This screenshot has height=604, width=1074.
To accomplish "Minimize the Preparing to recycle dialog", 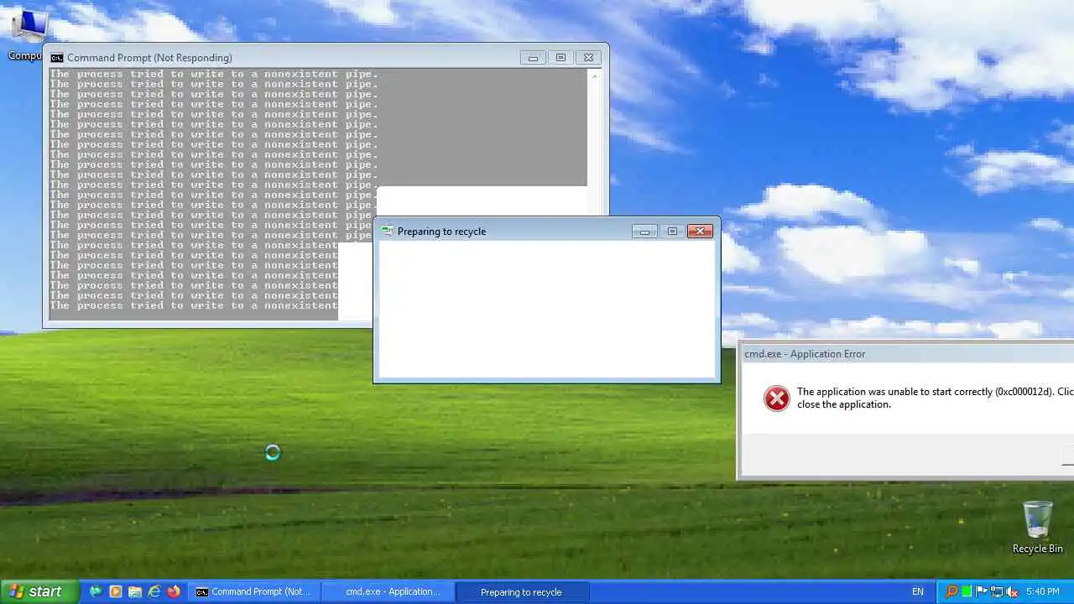I will [644, 231].
